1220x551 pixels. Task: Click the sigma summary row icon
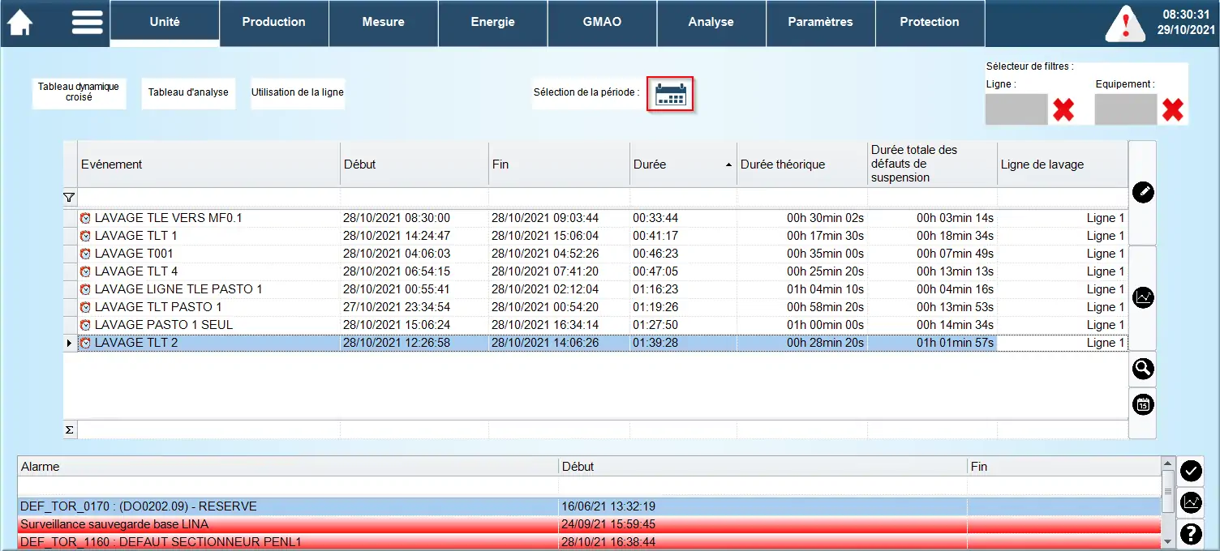(x=69, y=430)
